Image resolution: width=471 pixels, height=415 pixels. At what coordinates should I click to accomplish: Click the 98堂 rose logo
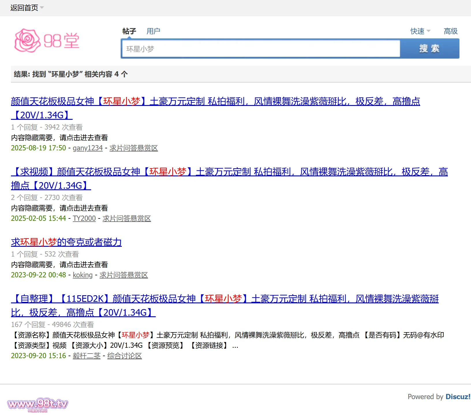click(x=47, y=40)
